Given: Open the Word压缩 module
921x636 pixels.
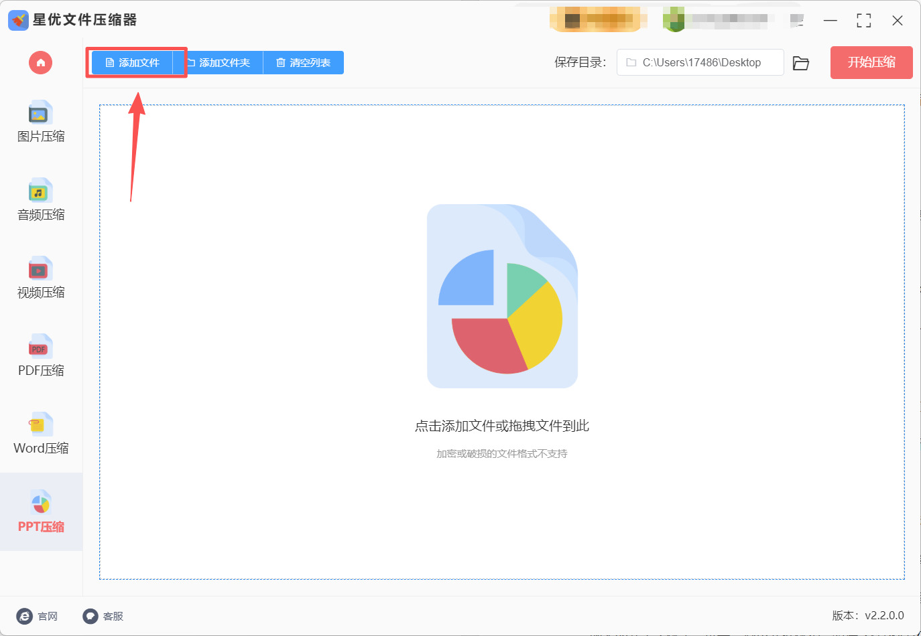Looking at the screenshot, I should coord(41,434).
